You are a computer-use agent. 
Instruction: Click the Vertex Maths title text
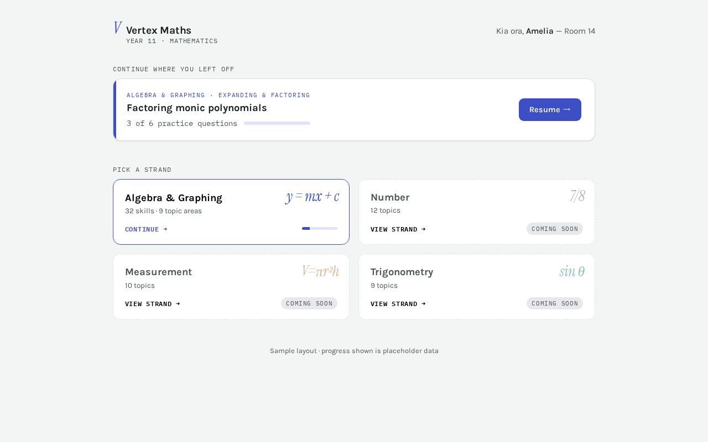click(x=159, y=30)
